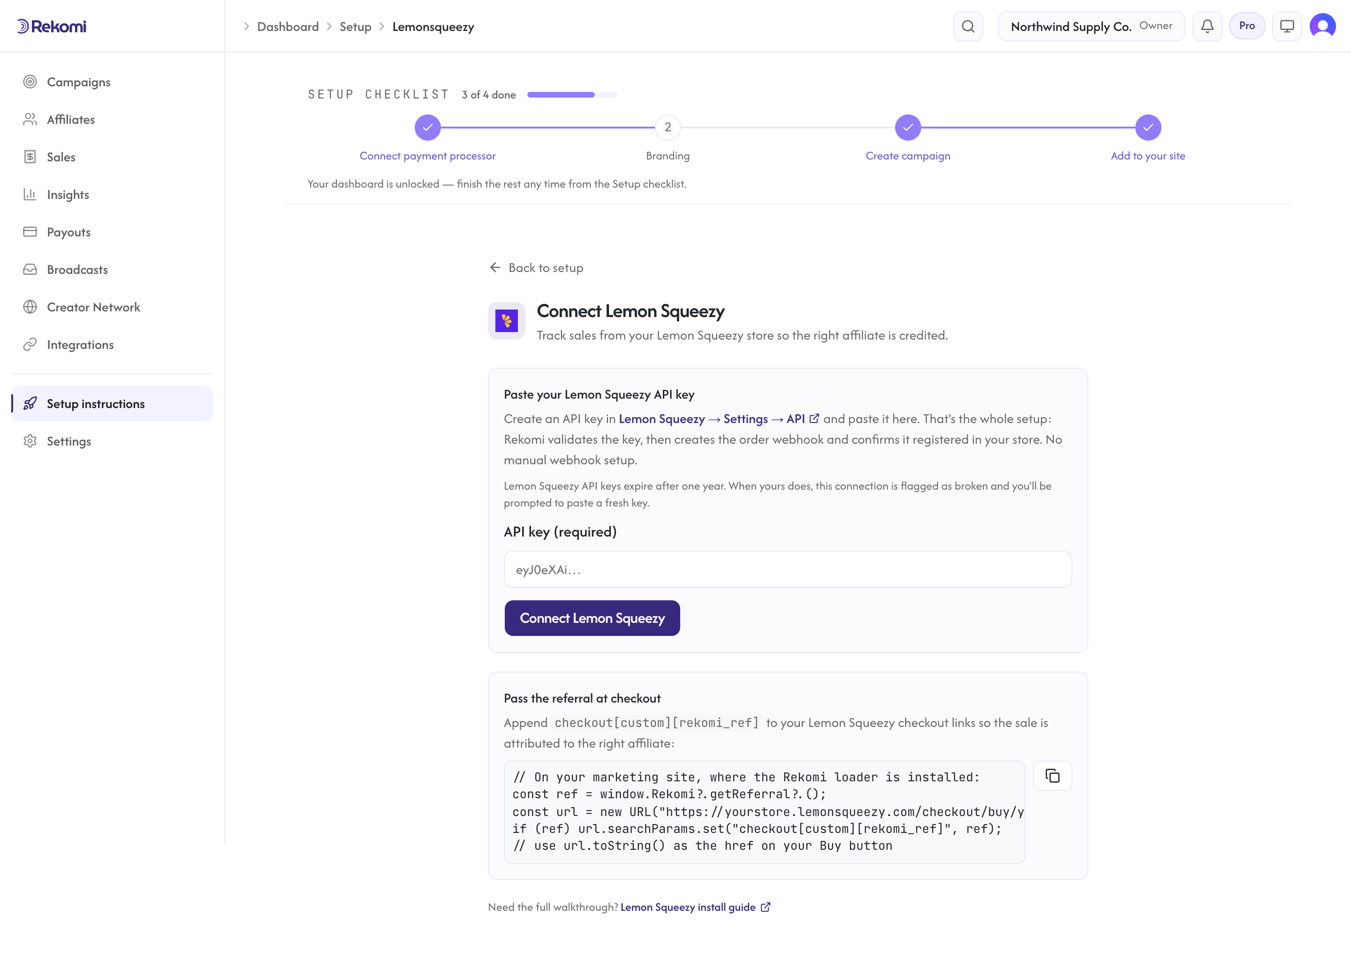Click the Connect payment processor checkmark step
This screenshot has width=1351, height=968.
tap(428, 128)
